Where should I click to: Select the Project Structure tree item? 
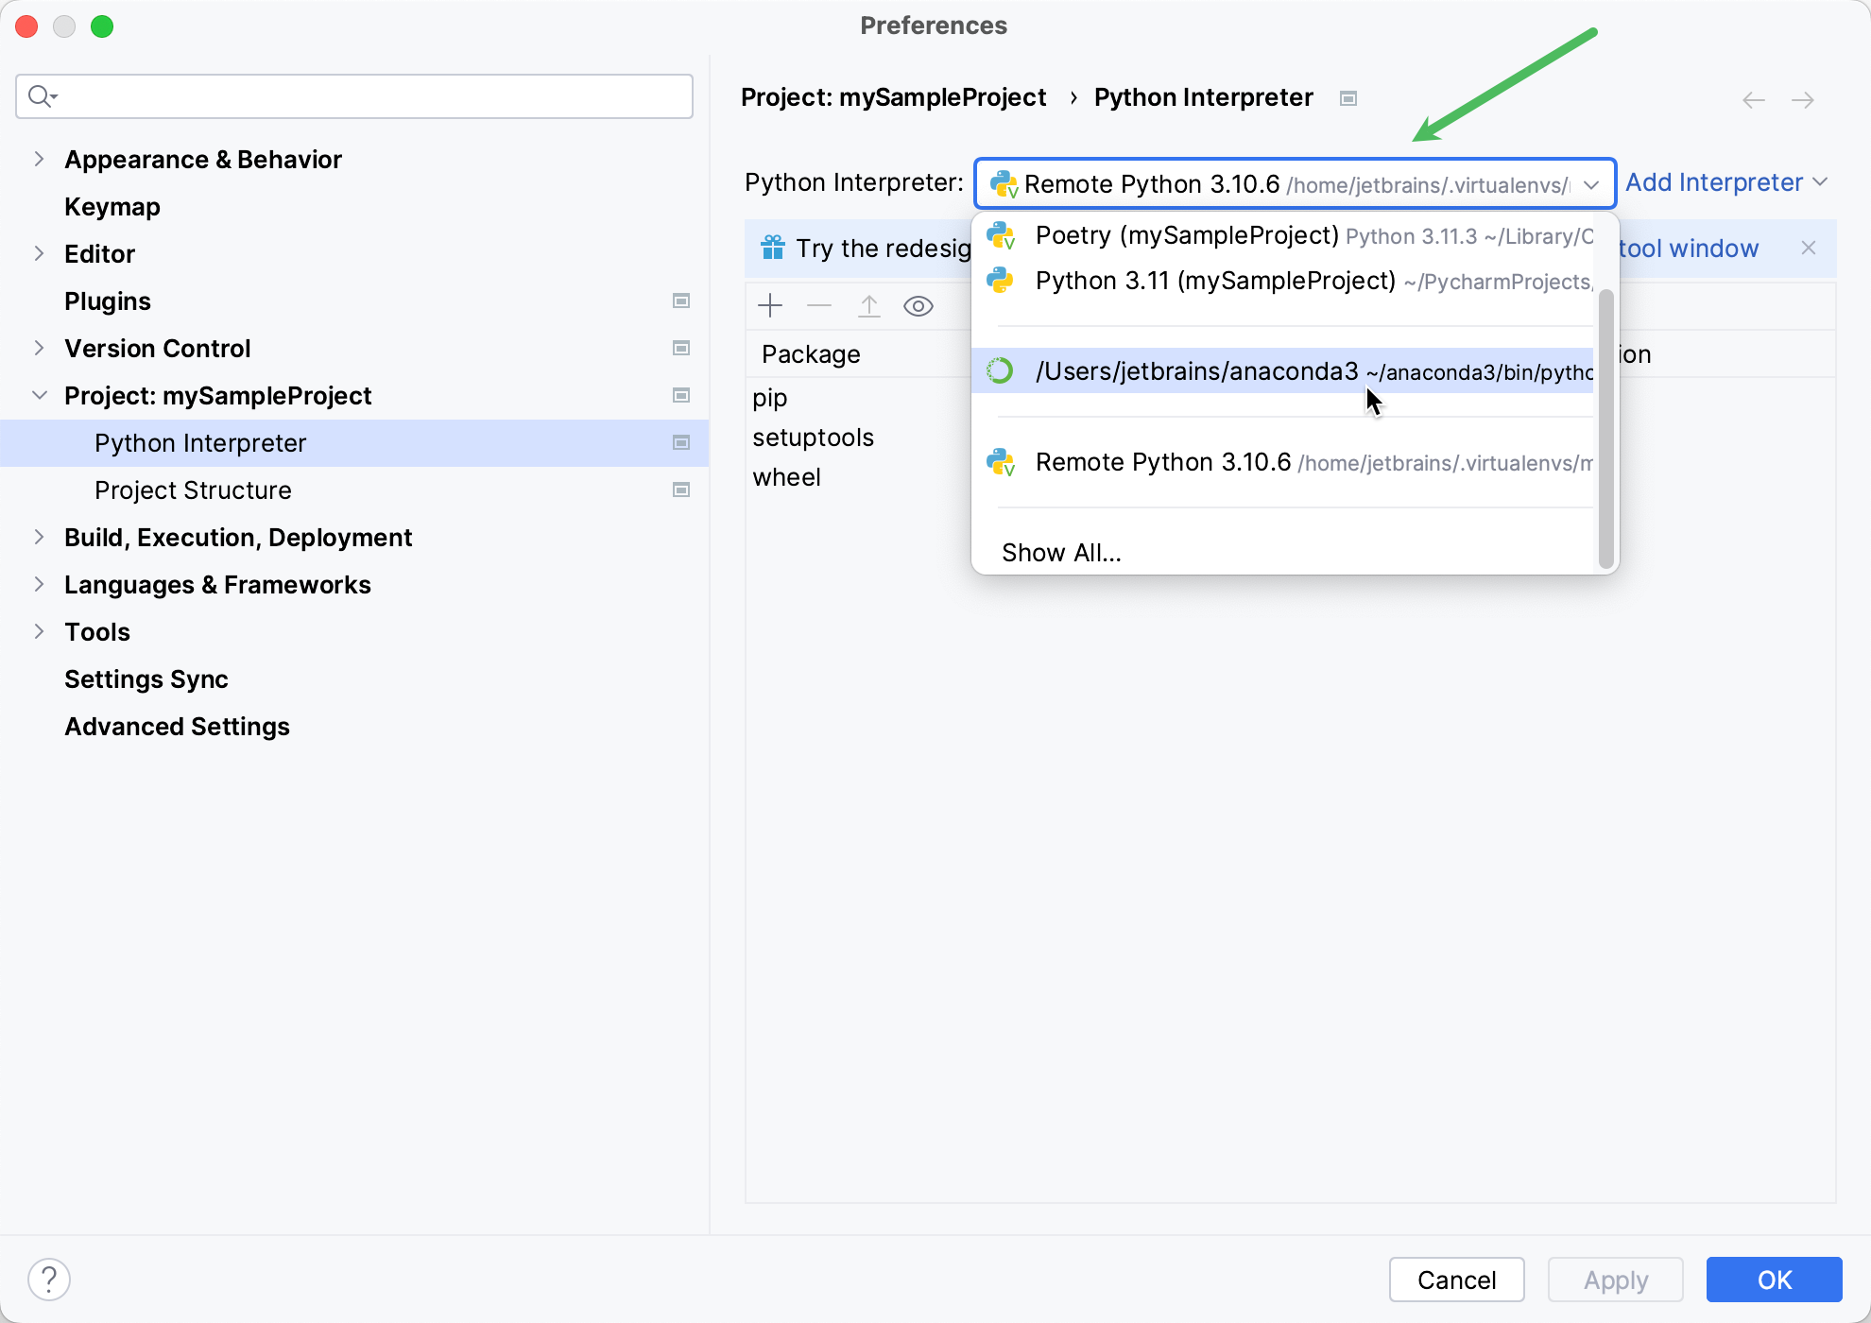194,490
